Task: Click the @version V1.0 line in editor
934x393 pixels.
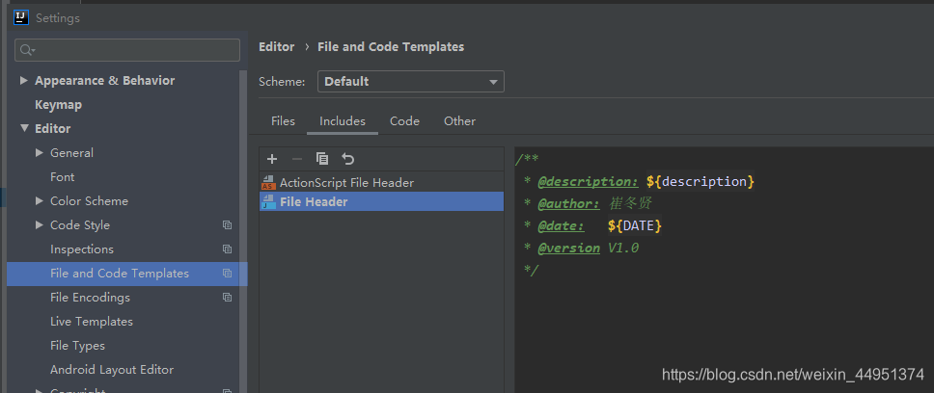Action: [x=582, y=248]
